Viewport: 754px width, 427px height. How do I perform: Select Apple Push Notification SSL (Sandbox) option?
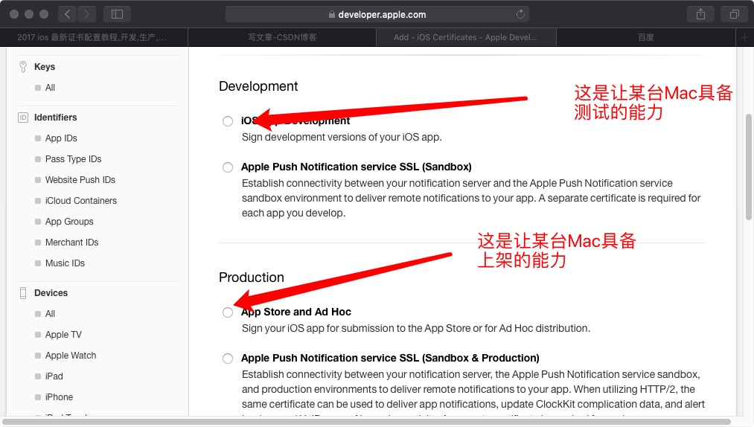point(228,167)
